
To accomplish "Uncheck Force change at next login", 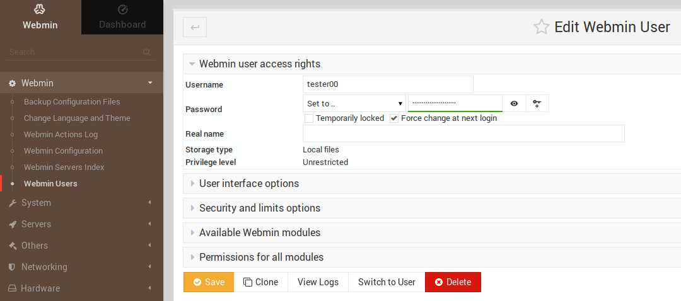I will tap(394, 118).
